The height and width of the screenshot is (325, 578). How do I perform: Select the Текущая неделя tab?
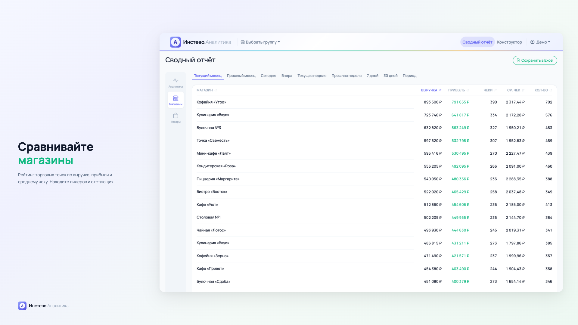click(x=312, y=76)
